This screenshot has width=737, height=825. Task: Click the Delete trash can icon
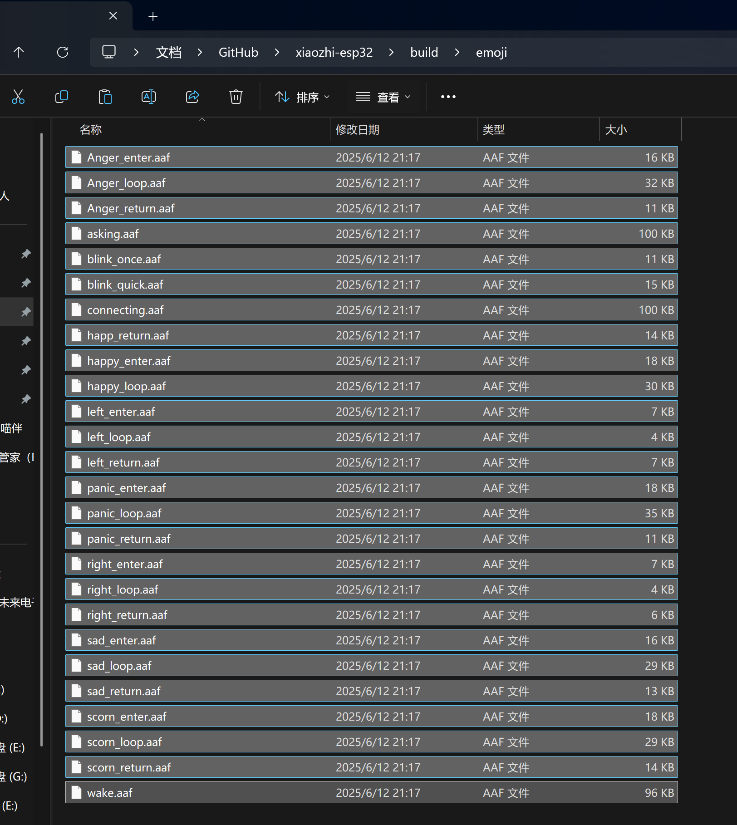236,97
